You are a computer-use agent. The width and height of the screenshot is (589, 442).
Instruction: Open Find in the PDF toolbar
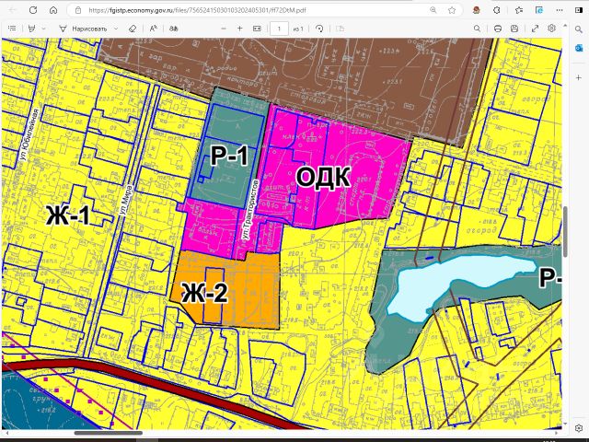click(x=477, y=29)
